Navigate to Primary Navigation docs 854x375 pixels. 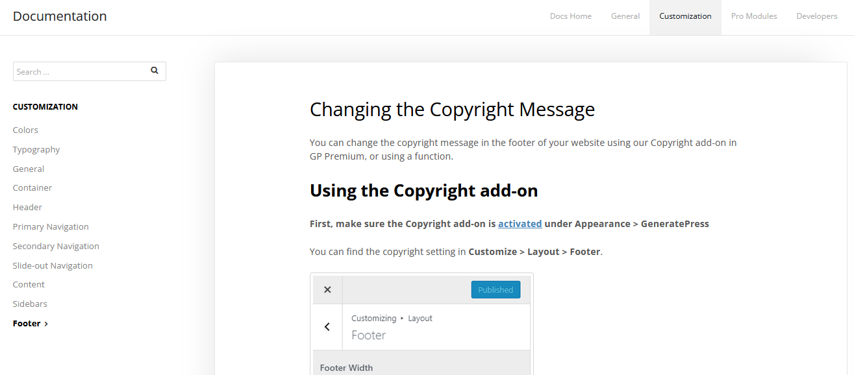[x=51, y=226]
